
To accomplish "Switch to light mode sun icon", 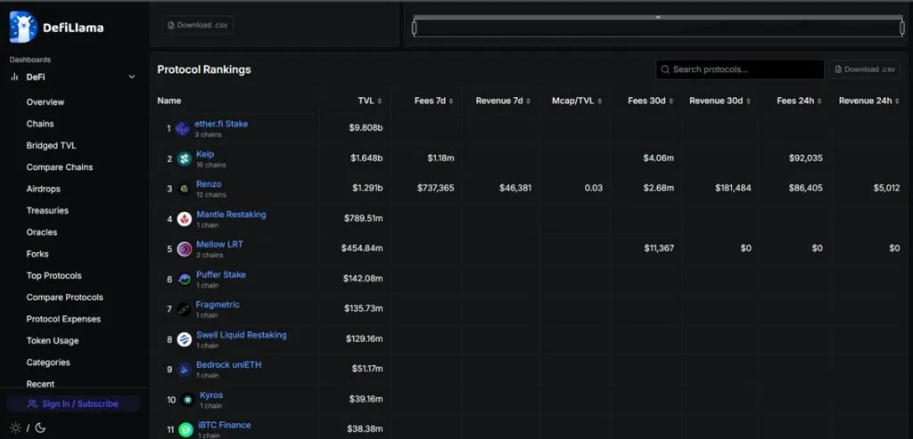I will coord(16,428).
